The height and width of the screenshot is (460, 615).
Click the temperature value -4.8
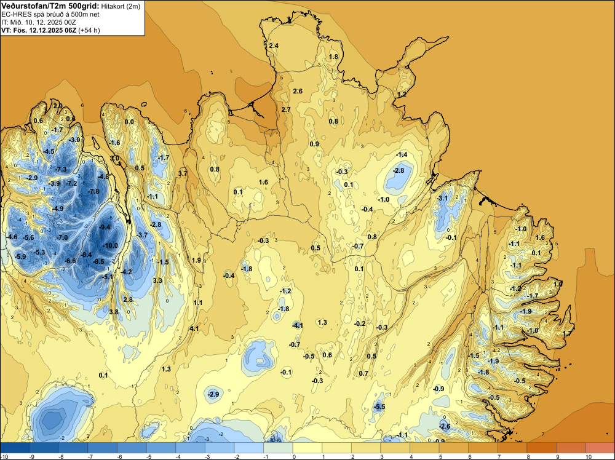103,176
